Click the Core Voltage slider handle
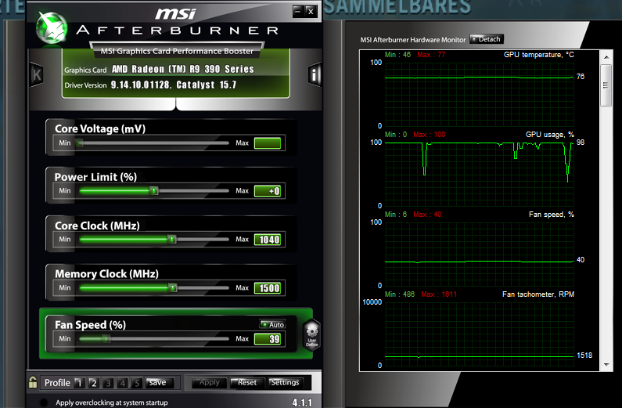Screen dimensions: 622x408 80,143
